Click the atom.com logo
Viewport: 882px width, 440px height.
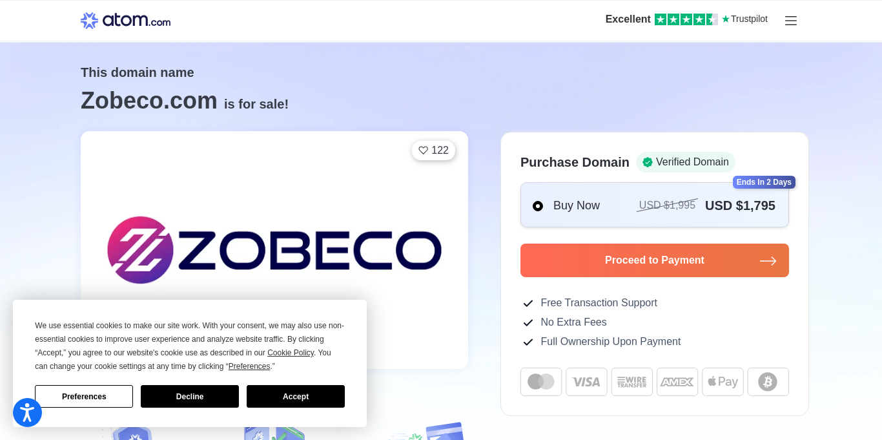126,21
